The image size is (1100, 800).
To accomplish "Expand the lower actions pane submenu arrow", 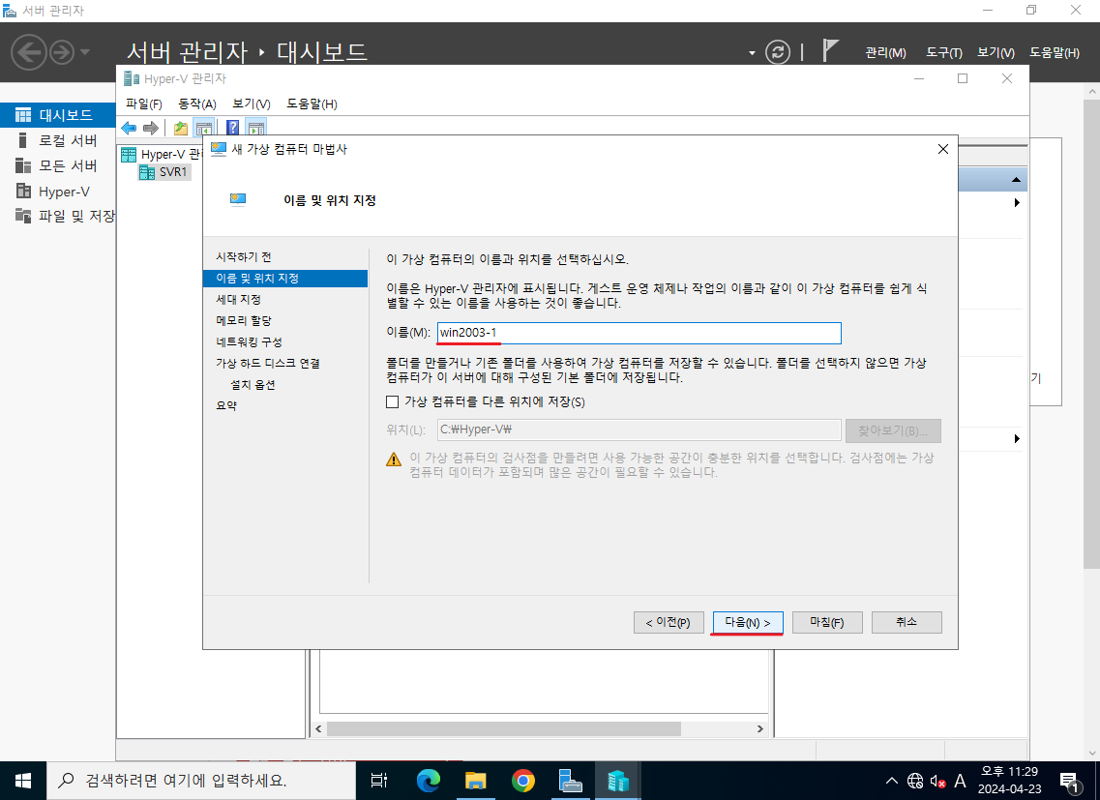I will click(x=1017, y=438).
